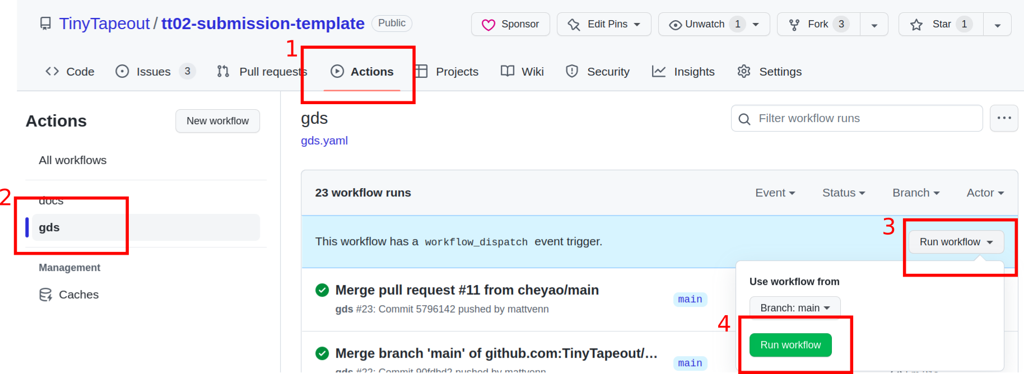The width and height of the screenshot is (1024, 374).
Task: Click the '23 workflow runs' heading
Action: click(363, 193)
